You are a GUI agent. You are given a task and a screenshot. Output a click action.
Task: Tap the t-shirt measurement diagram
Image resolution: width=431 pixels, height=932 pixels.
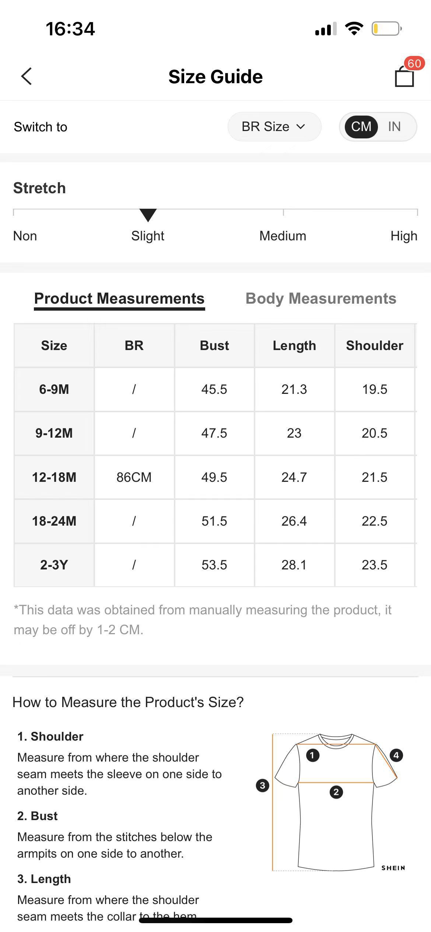(336, 817)
